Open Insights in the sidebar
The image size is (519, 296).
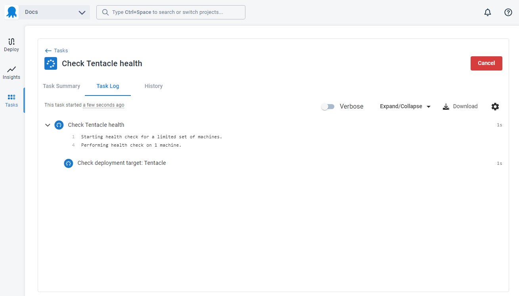pos(11,73)
